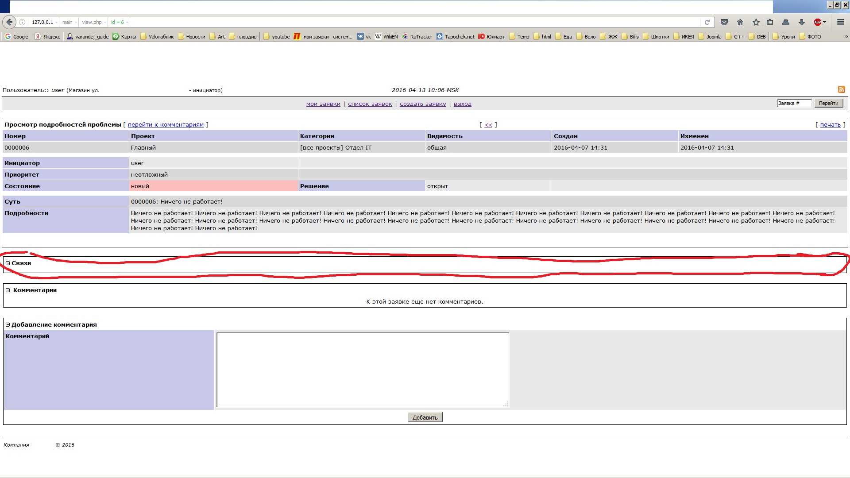Reload the page with refresh icon
The height and width of the screenshot is (478, 850).
(707, 22)
